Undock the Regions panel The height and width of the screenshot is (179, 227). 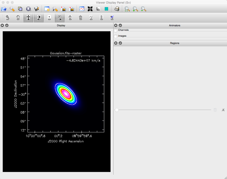coord(120,43)
